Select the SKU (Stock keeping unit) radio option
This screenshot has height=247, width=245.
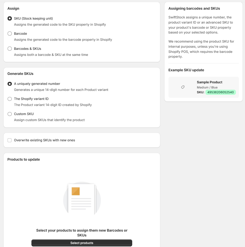click(10, 18)
